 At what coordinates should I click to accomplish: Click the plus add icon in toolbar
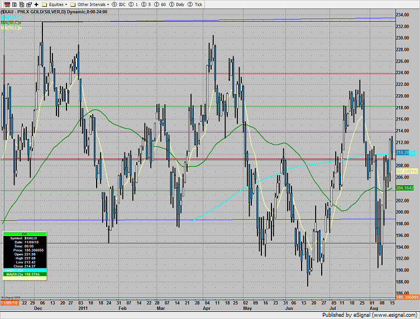[36, 4]
